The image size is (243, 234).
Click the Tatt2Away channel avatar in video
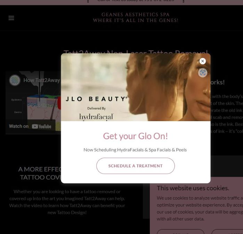pos(15,80)
